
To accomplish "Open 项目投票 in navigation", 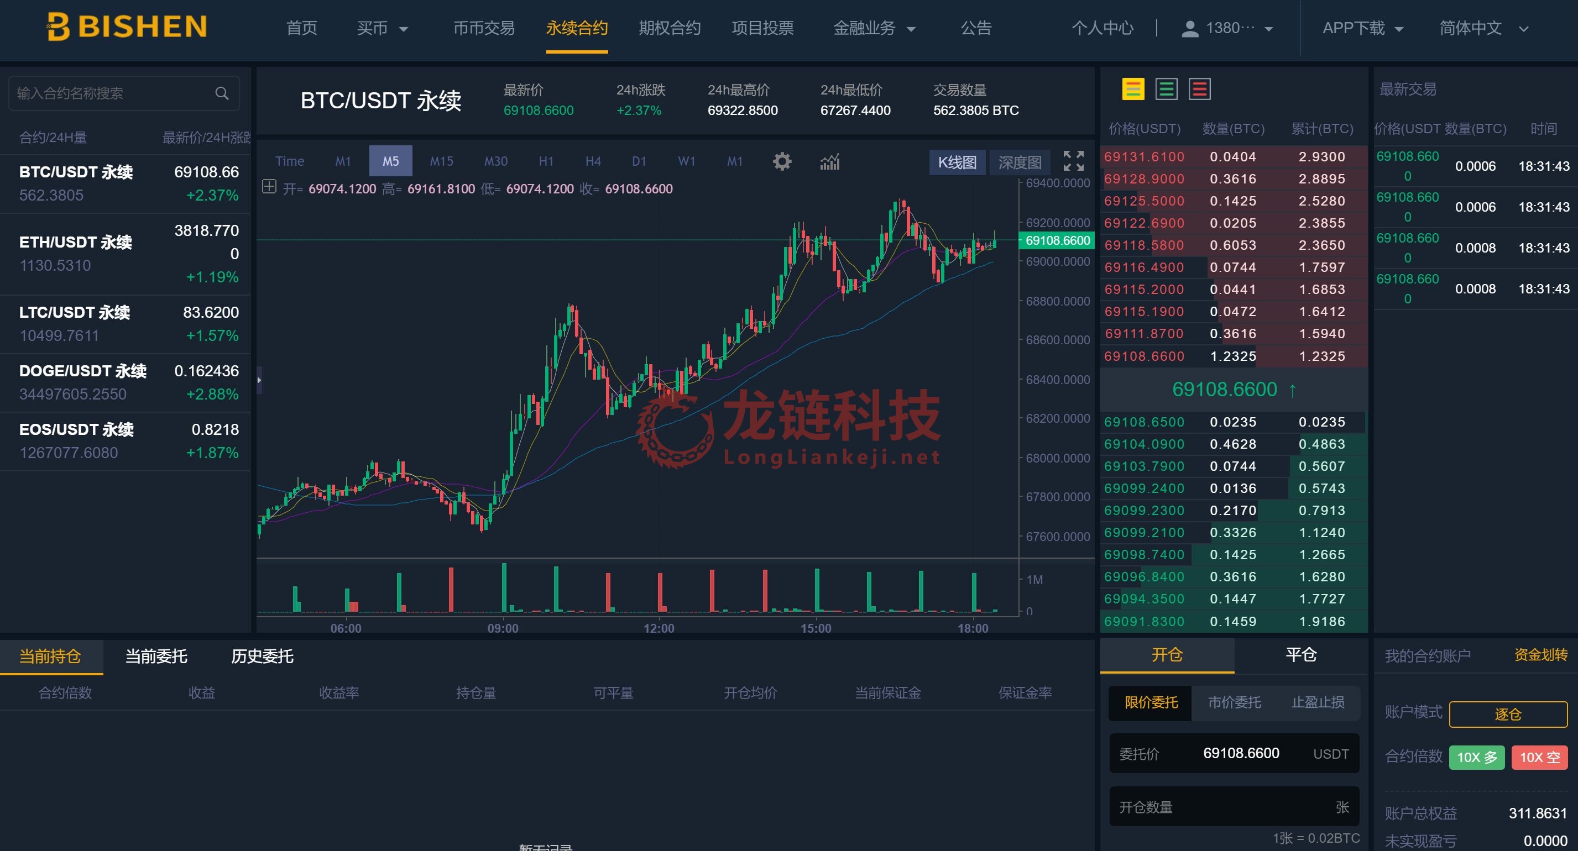I will point(762,28).
